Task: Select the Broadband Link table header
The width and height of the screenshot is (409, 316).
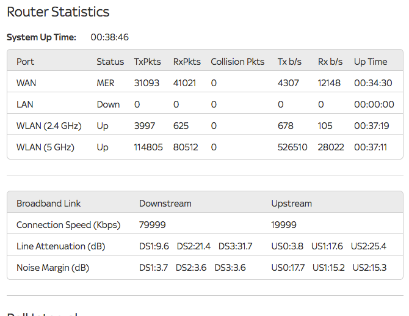Action: (49, 204)
